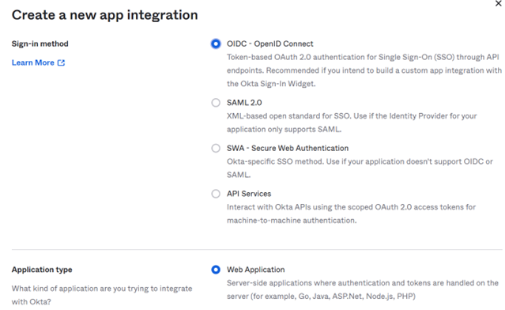Image resolution: width=505 pixels, height=310 pixels.
Task: Open the Learn More link
Action: pyautogui.click(x=33, y=62)
